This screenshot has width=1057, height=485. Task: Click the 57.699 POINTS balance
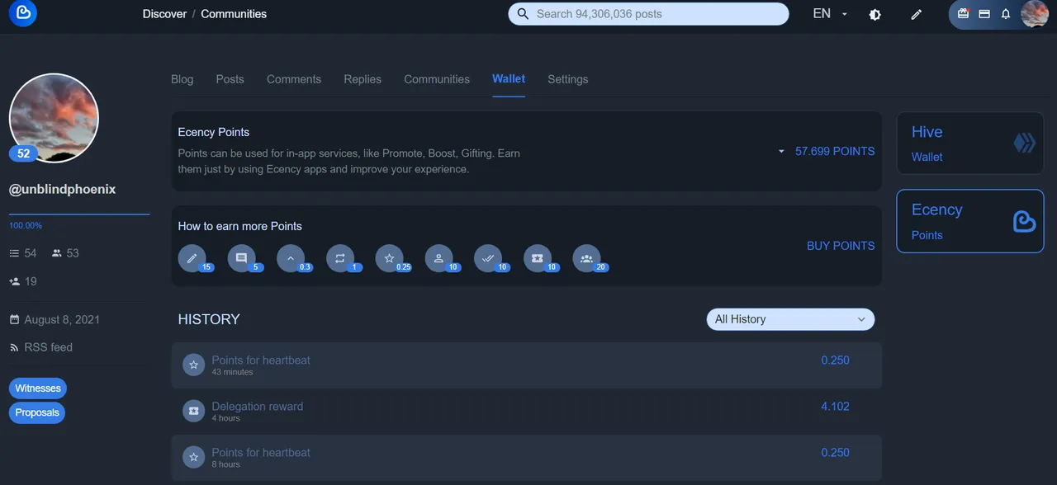coord(834,152)
